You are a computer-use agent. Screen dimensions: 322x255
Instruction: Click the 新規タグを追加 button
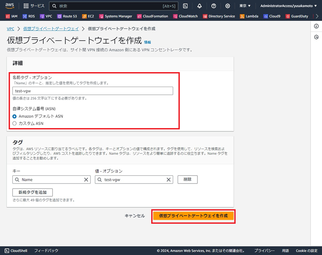33,192
